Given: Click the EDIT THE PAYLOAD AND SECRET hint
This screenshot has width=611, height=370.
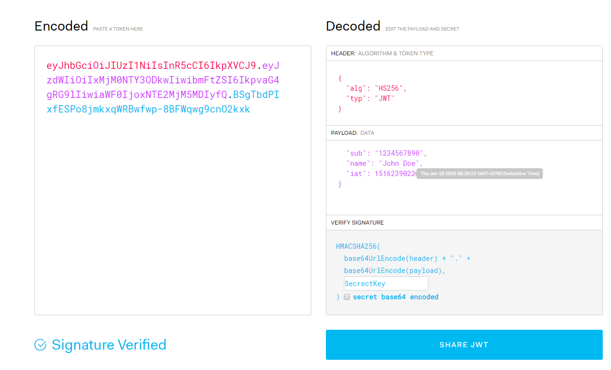Looking at the screenshot, I should pyautogui.click(x=423, y=29).
